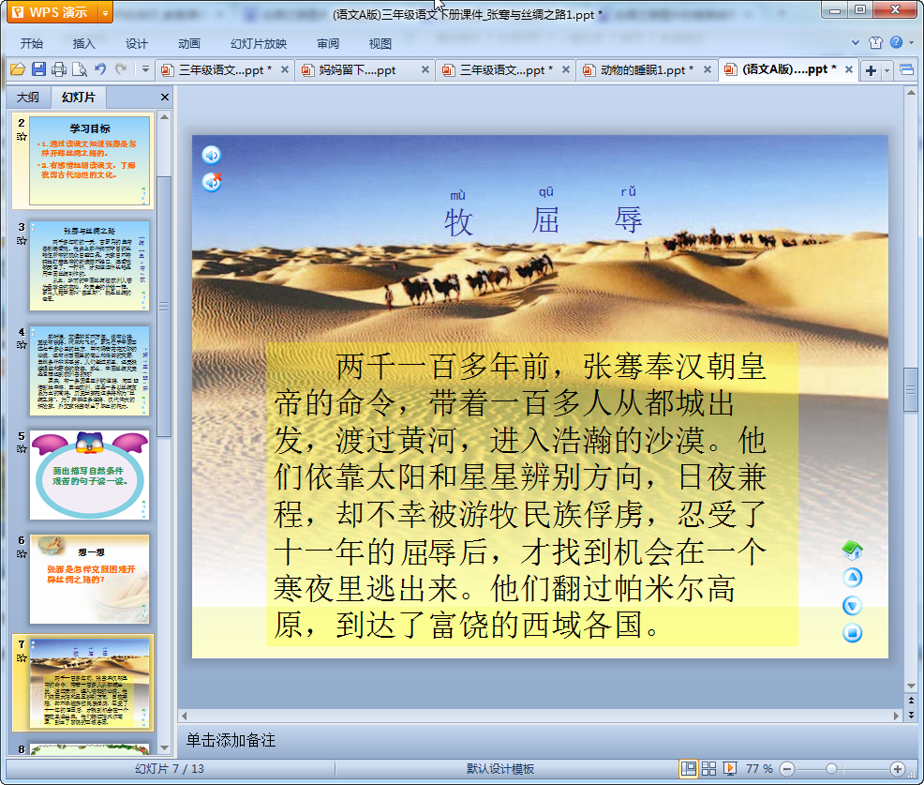This screenshot has width=924, height=785.
Task: Click the muted speaker icon with red X
Action: click(212, 182)
